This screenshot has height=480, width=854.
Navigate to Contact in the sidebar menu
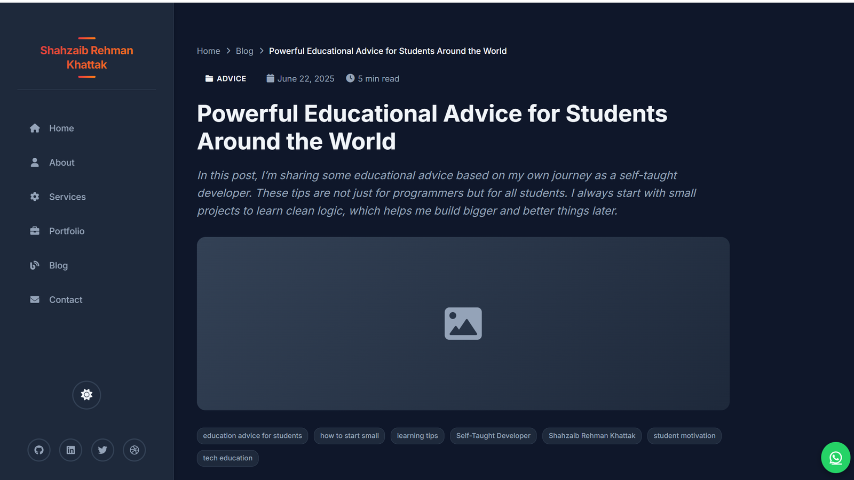pyautogui.click(x=65, y=299)
